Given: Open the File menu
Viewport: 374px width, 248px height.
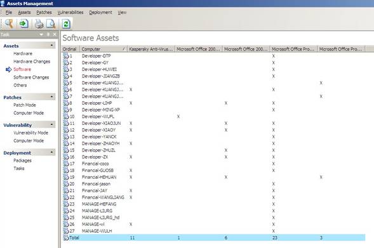Looking at the screenshot, I should click(9, 13).
